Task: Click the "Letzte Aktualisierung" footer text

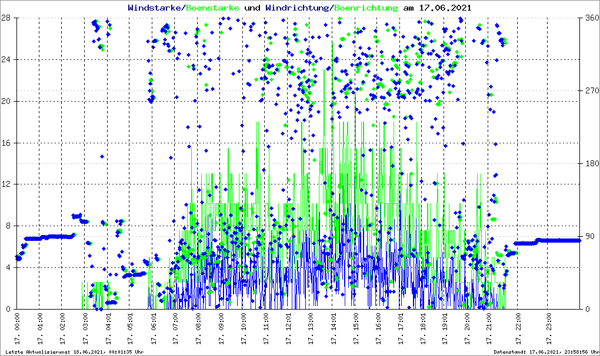Action: [x=73, y=352]
